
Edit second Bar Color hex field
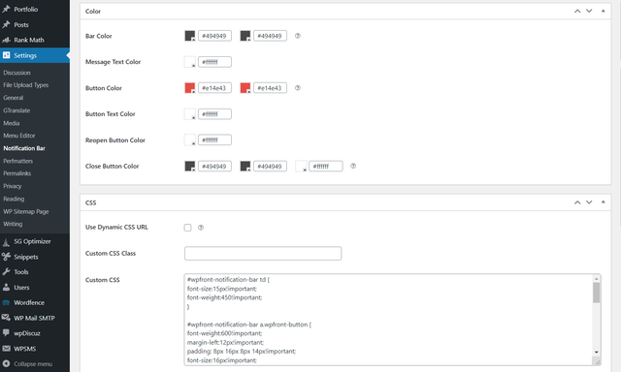tap(270, 36)
